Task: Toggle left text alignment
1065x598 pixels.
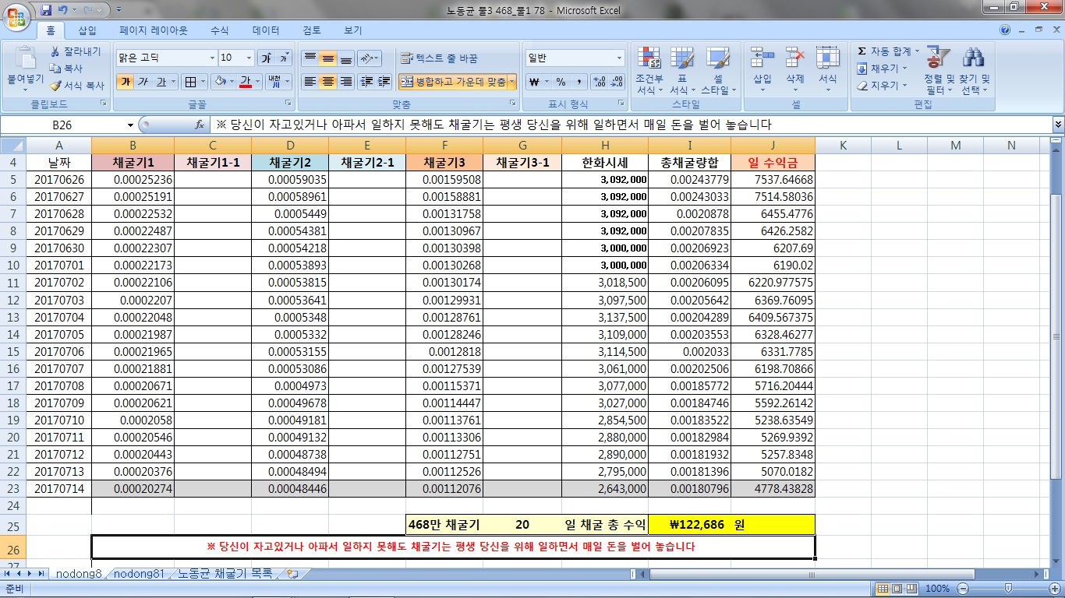Action: click(310, 82)
